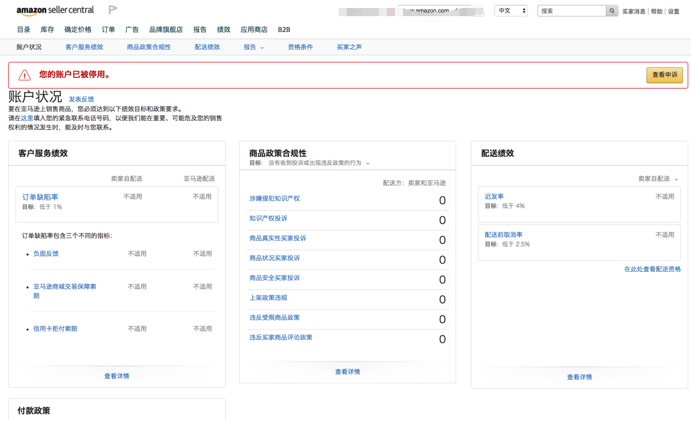Viewport: 691px width, 421px height.
Task: Open the 买家消息 link
Action: coord(634,11)
